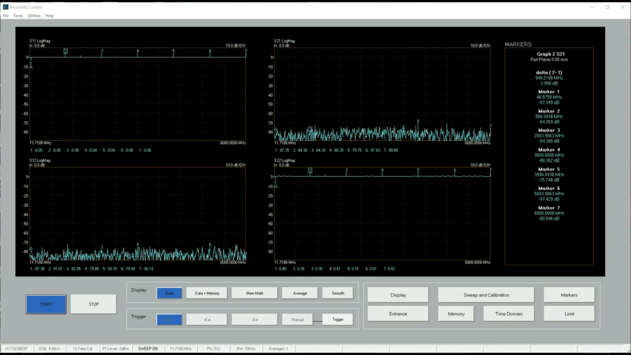Select marker 4 on the S12 trace

pyautogui.click(x=138, y=244)
